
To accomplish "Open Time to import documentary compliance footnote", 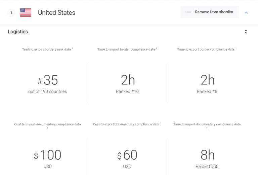I will tap(207, 128).
